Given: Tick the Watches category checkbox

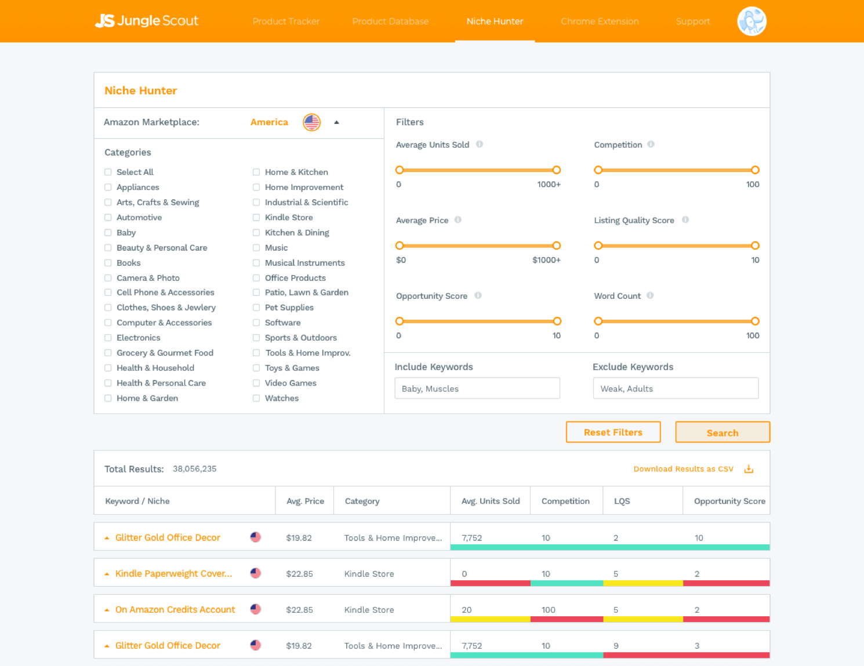Looking at the screenshot, I should point(256,398).
